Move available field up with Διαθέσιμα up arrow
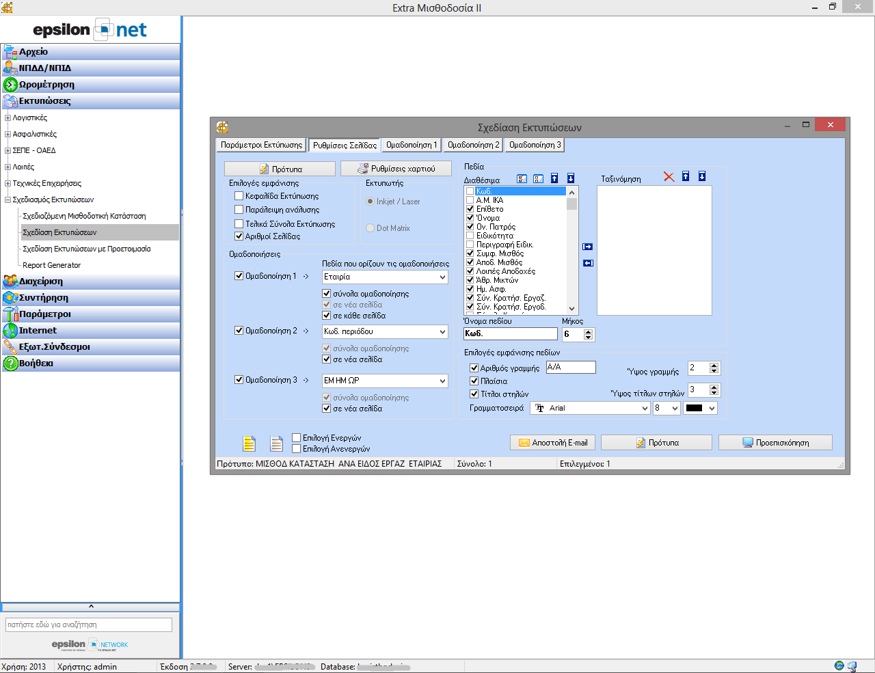This screenshot has width=875, height=673. tap(554, 178)
